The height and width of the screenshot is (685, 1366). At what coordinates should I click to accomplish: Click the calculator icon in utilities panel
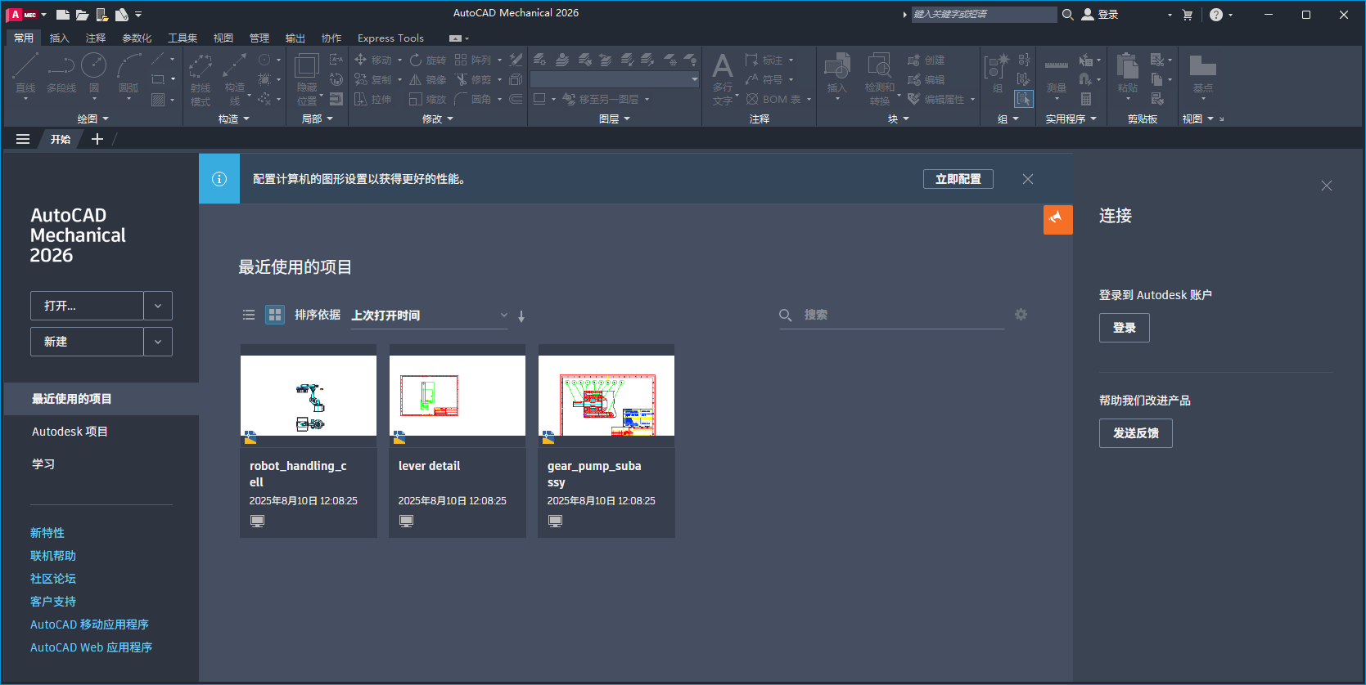[x=1086, y=99]
